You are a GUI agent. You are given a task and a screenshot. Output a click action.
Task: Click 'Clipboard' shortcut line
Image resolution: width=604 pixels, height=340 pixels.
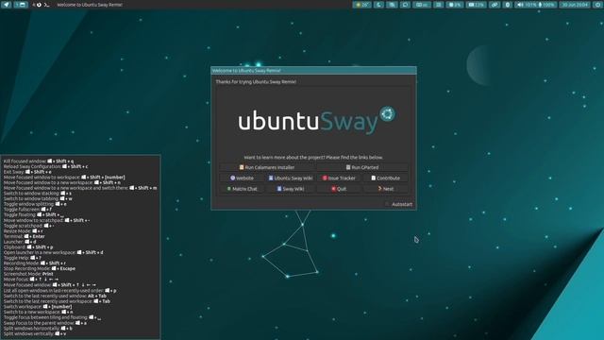point(28,247)
